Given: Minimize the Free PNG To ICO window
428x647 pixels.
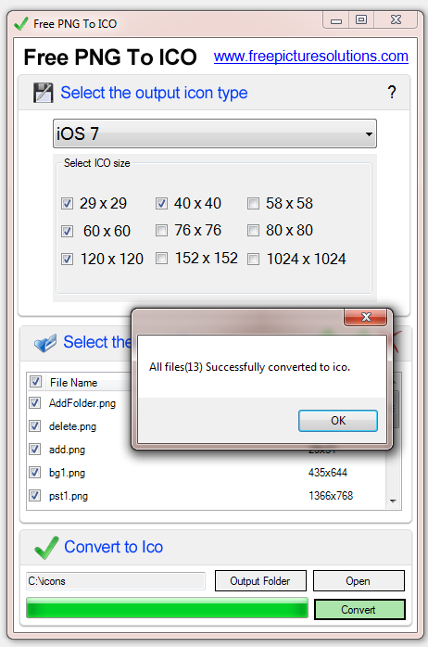Looking at the screenshot, I should (x=336, y=20).
